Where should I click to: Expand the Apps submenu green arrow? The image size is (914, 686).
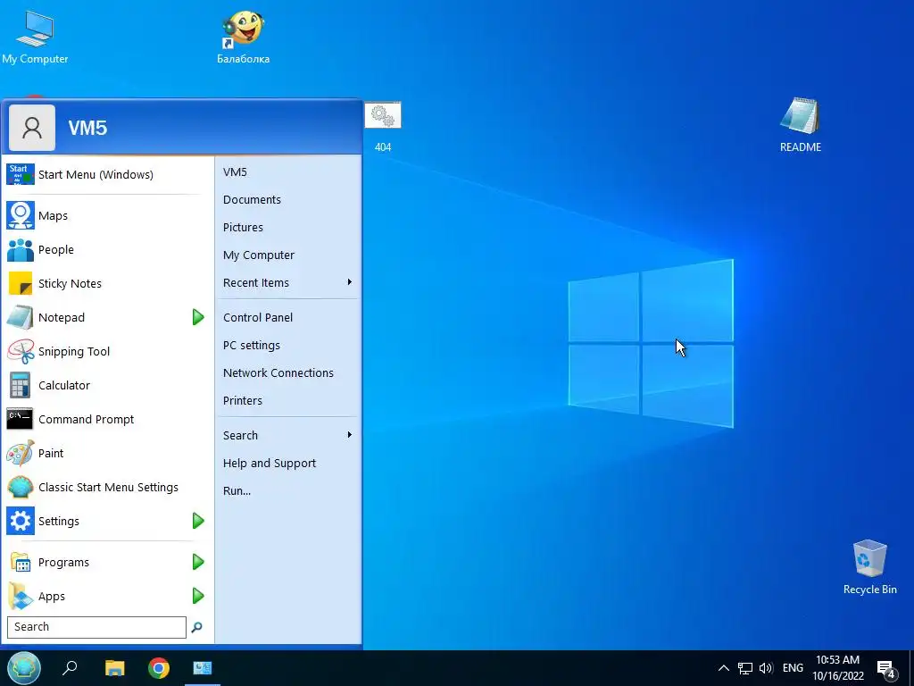click(198, 596)
